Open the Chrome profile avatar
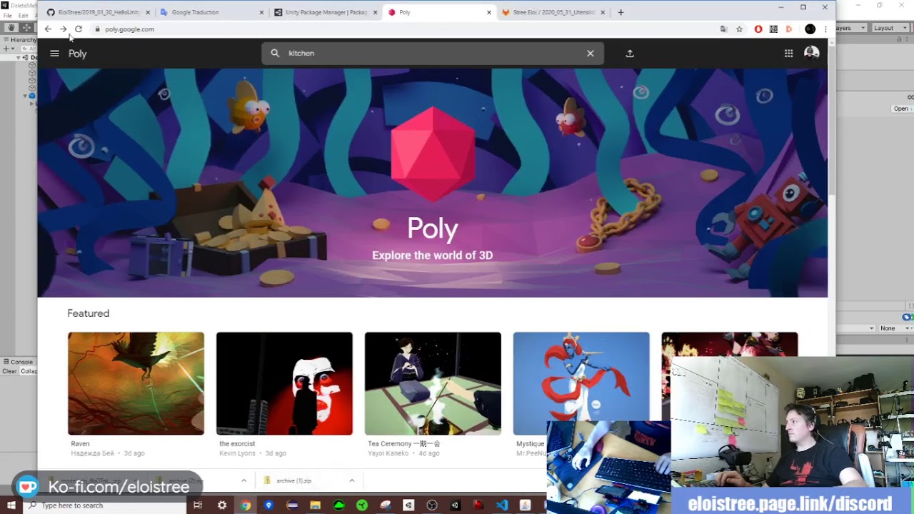Screen dimensions: 914x514 point(810,29)
